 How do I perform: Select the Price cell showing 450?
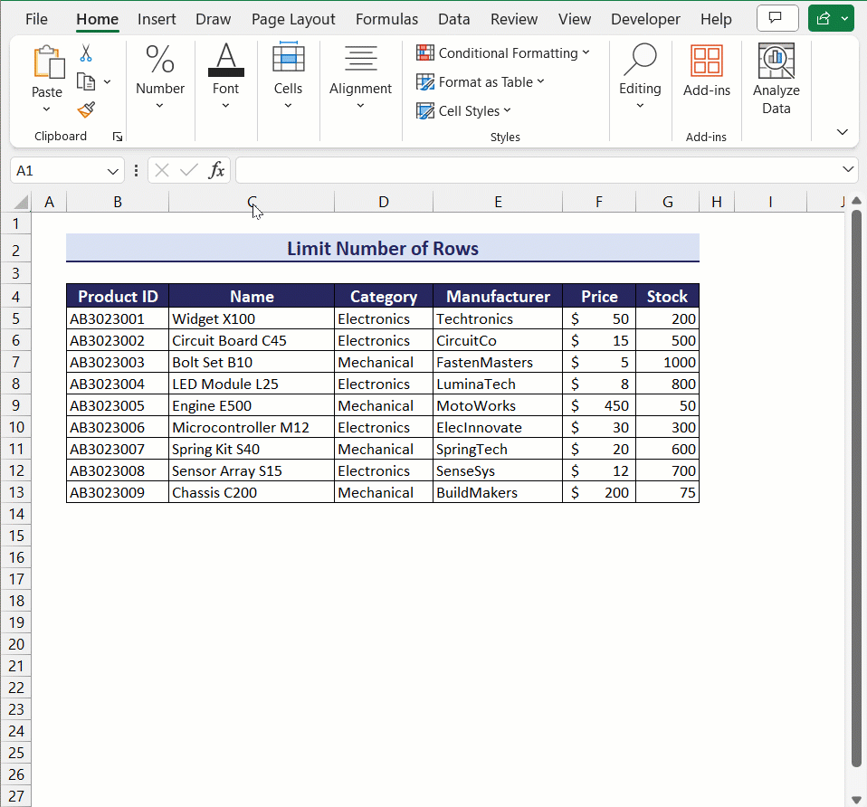[x=599, y=405]
